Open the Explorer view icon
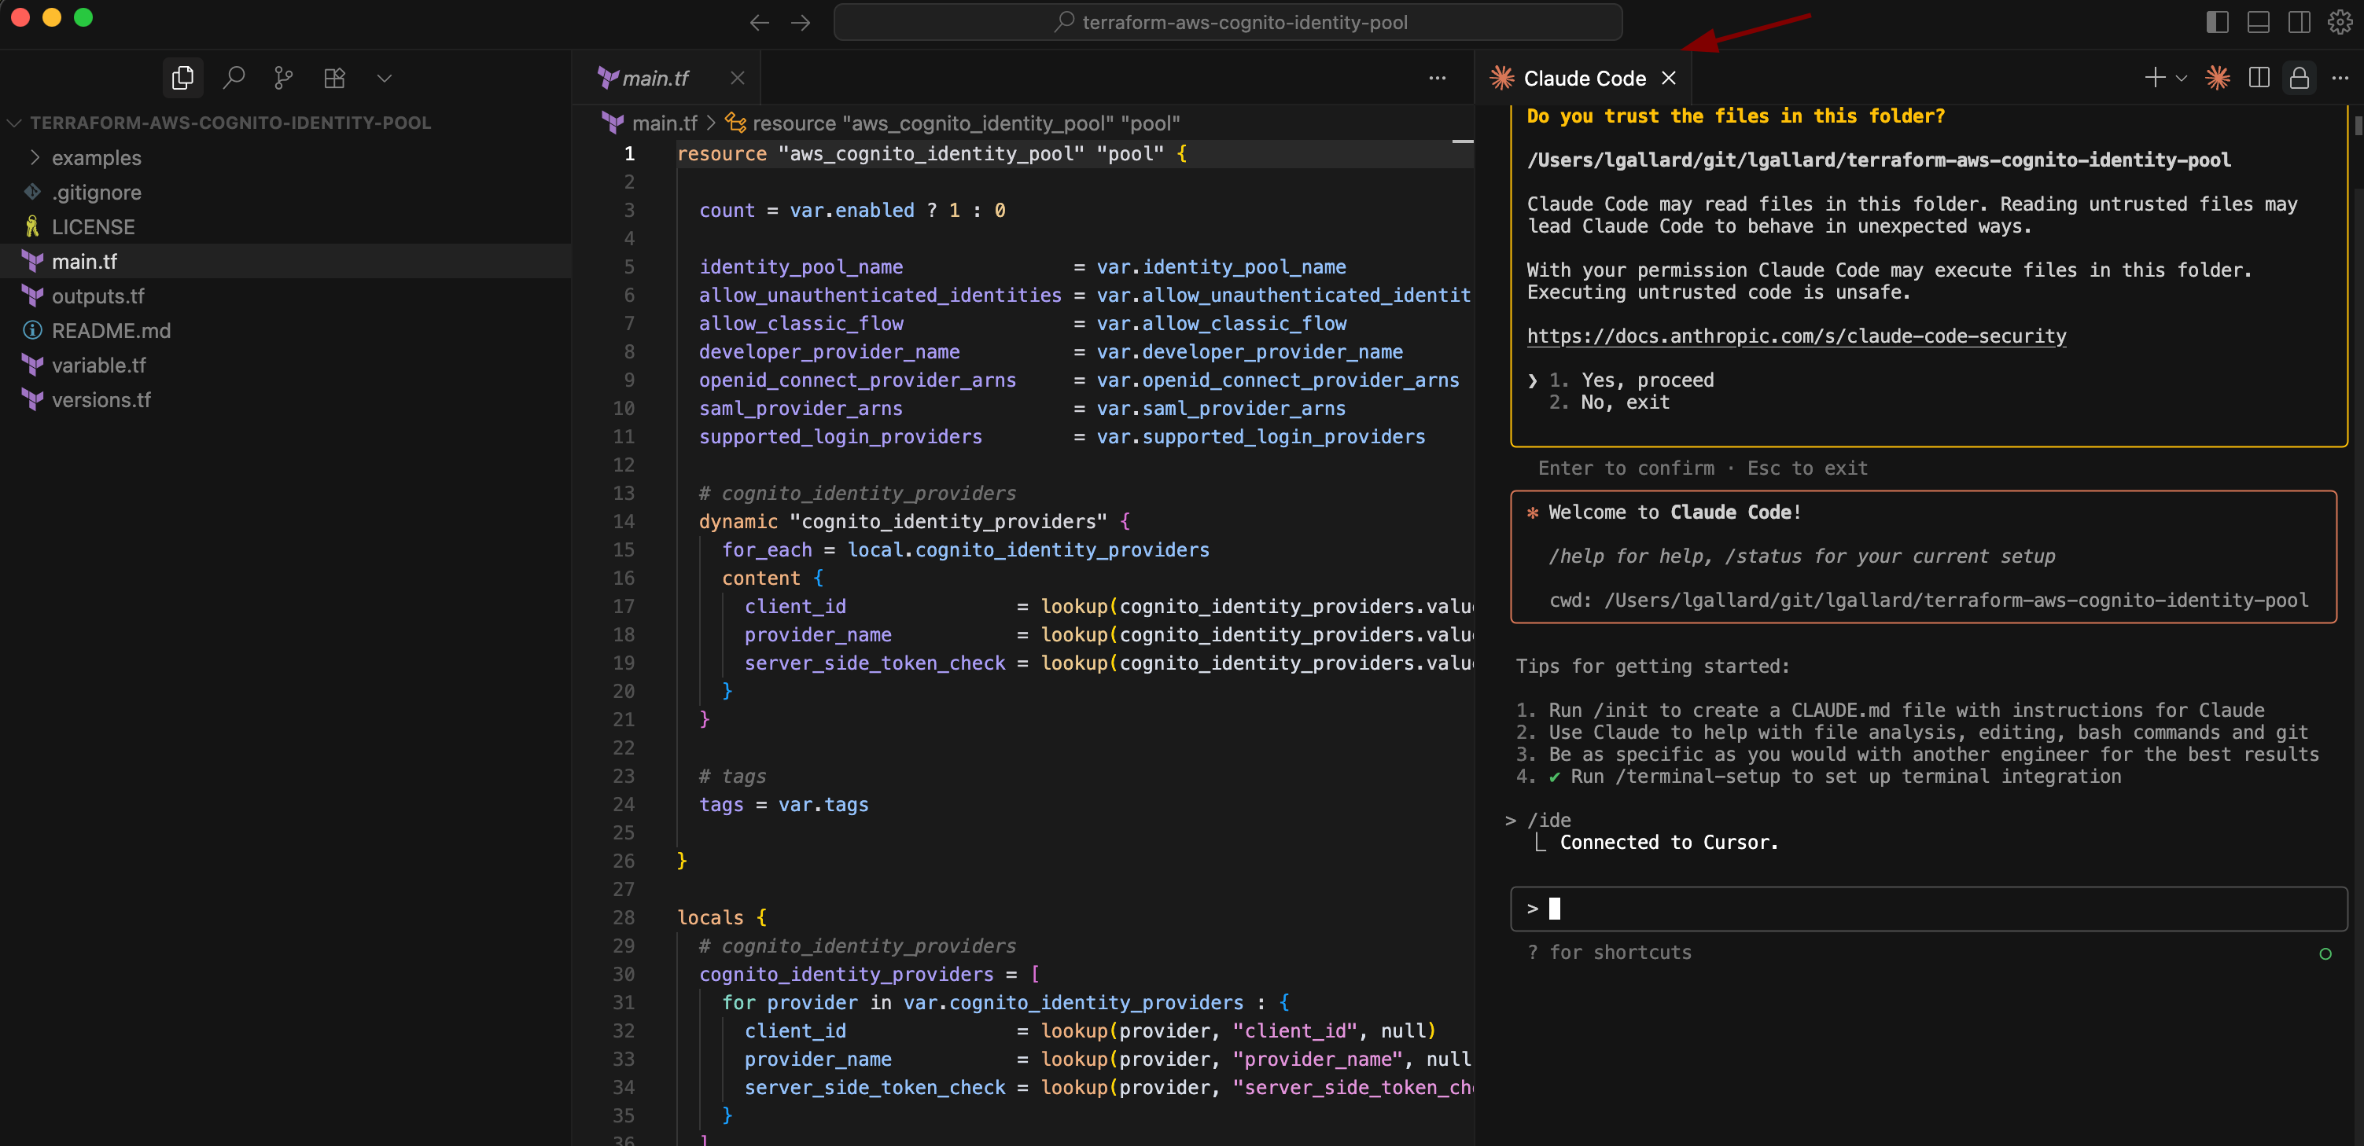Viewport: 2364px width, 1146px height. pos(182,78)
